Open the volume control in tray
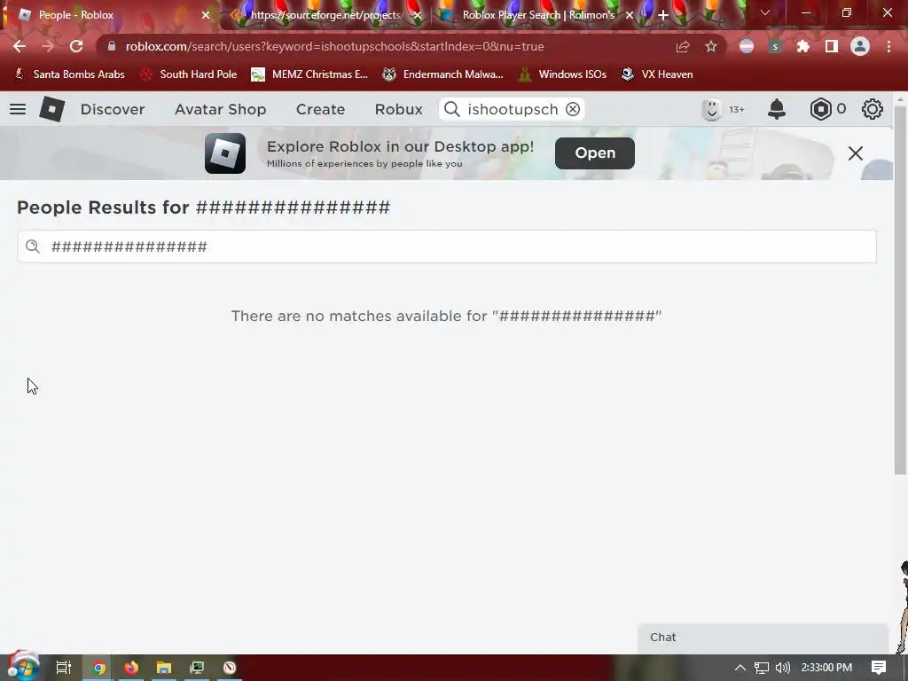 point(782,668)
